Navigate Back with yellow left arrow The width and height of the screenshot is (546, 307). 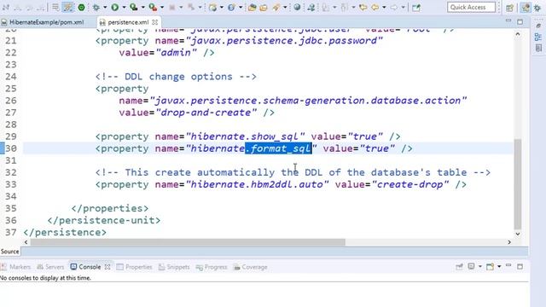pos(375,8)
